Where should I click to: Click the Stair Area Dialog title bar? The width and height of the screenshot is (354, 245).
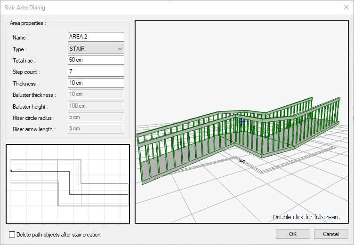[x=141, y=7]
